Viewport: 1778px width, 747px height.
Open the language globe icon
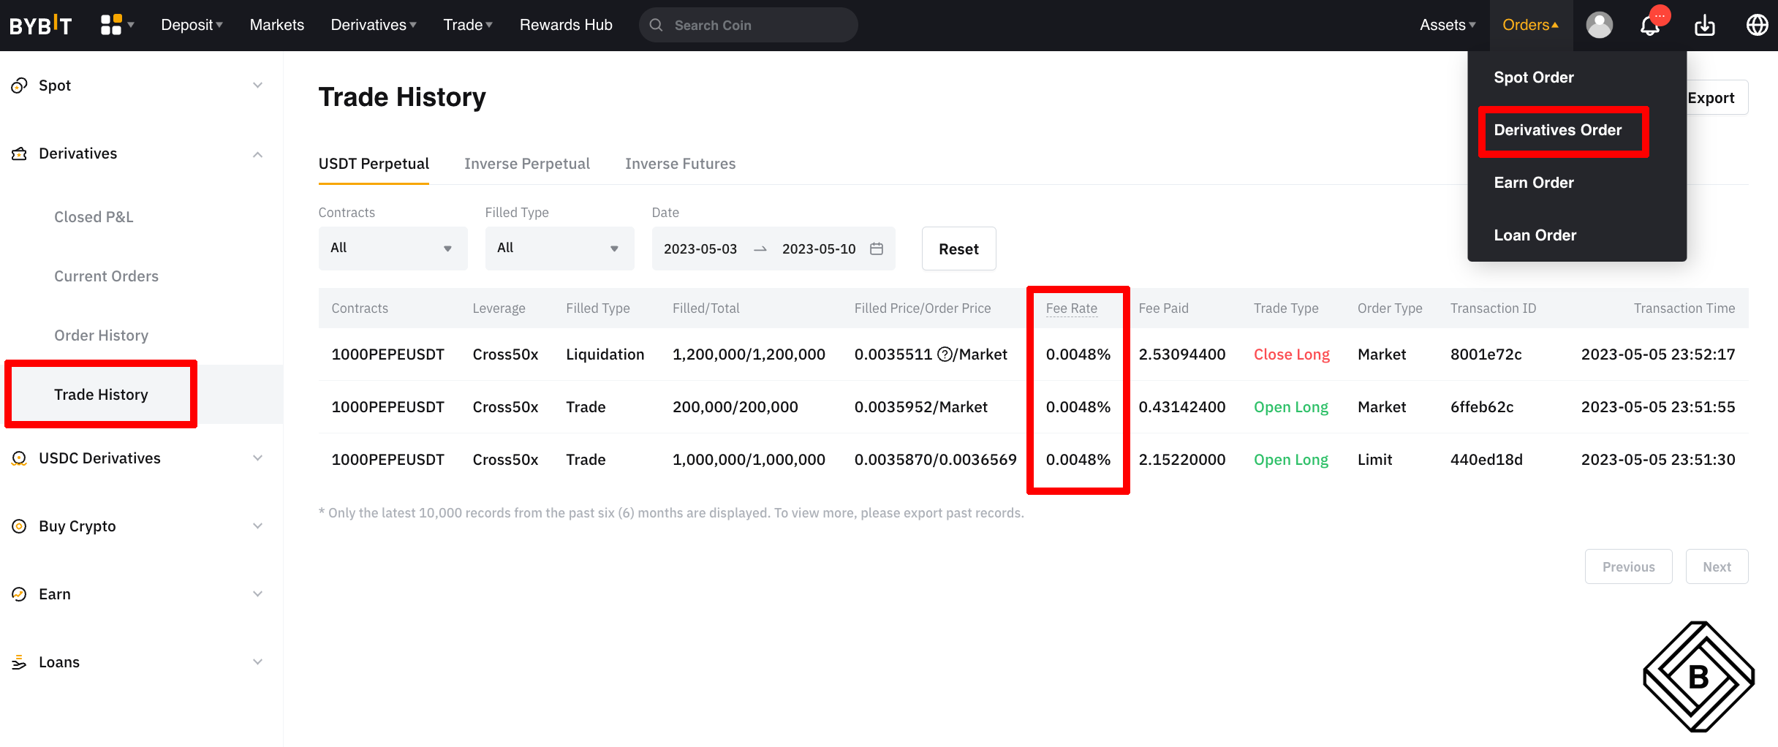coord(1757,25)
